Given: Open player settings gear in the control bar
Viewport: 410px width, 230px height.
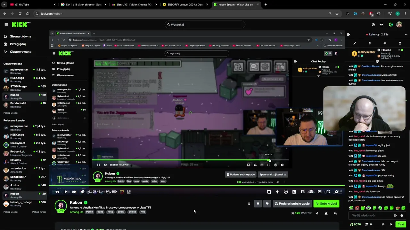Looking at the screenshot, I should 336,192.
